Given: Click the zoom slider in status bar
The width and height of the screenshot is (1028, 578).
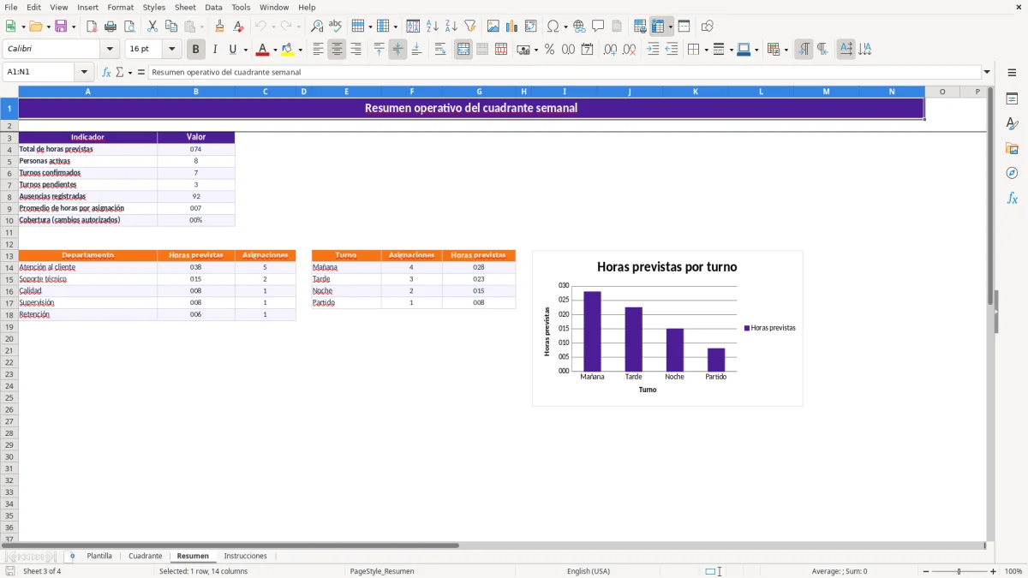Looking at the screenshot, I should click(x=959, y=571).
